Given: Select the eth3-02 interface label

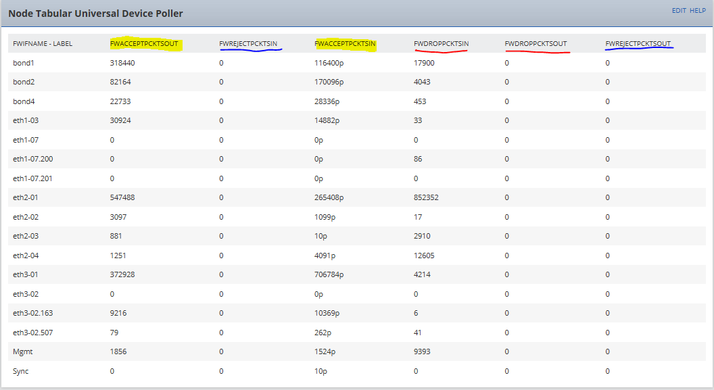Looking at the screenshot, I should pos(26,294).
